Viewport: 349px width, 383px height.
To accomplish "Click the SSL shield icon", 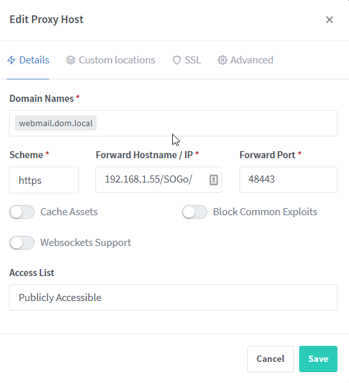I will pos(177,60).
